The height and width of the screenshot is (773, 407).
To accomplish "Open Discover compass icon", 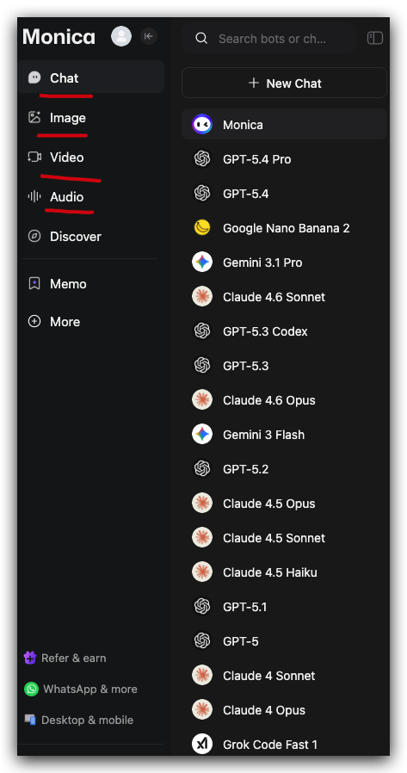I will click(x=34, y=236).
